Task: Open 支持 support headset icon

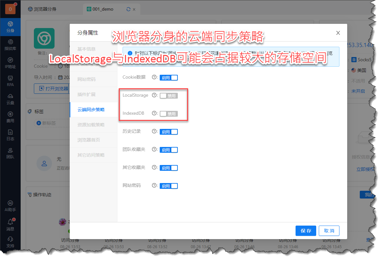Action: [x=10, y=242]
